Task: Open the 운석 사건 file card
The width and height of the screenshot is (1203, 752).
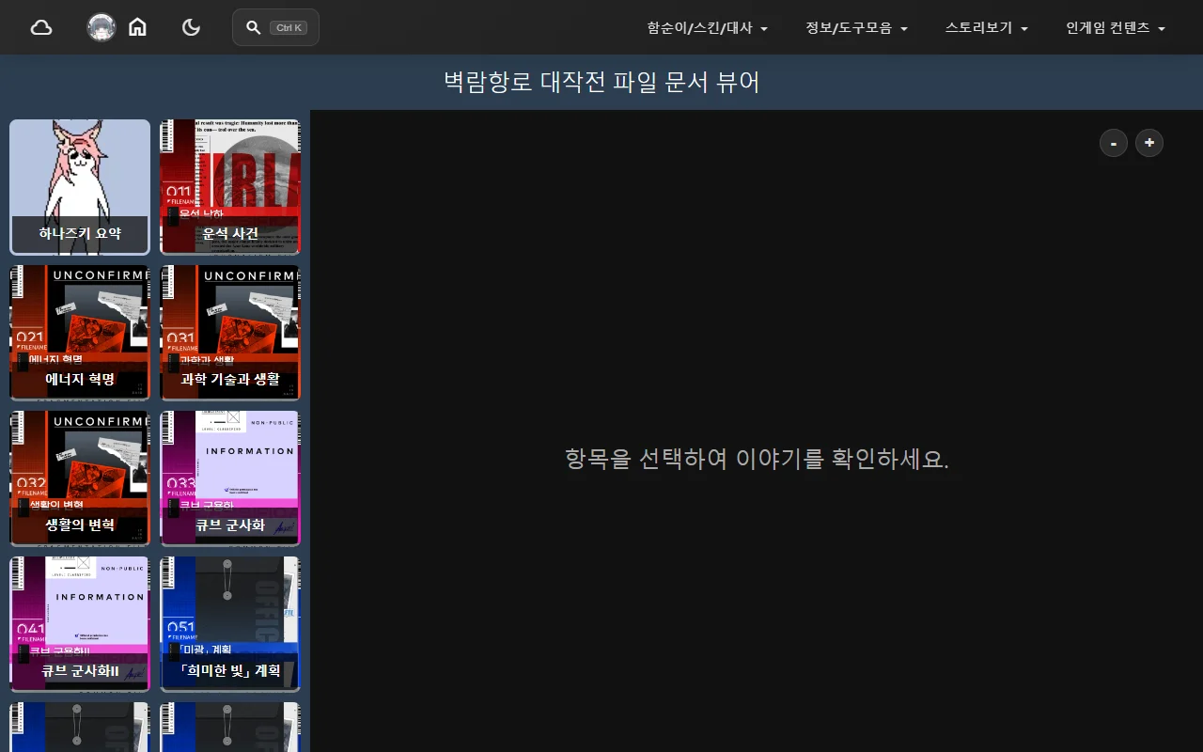Action: click(230, 187)
